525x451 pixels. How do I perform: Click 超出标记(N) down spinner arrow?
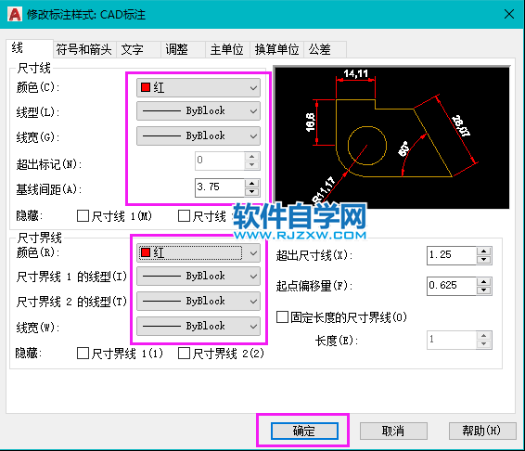point(252,165)
